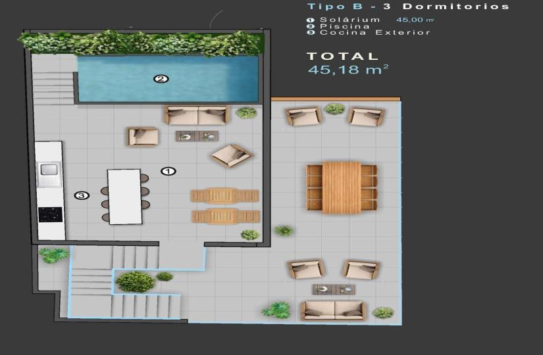
Task: Select the black cooktop on the counter
Action: 50,215
